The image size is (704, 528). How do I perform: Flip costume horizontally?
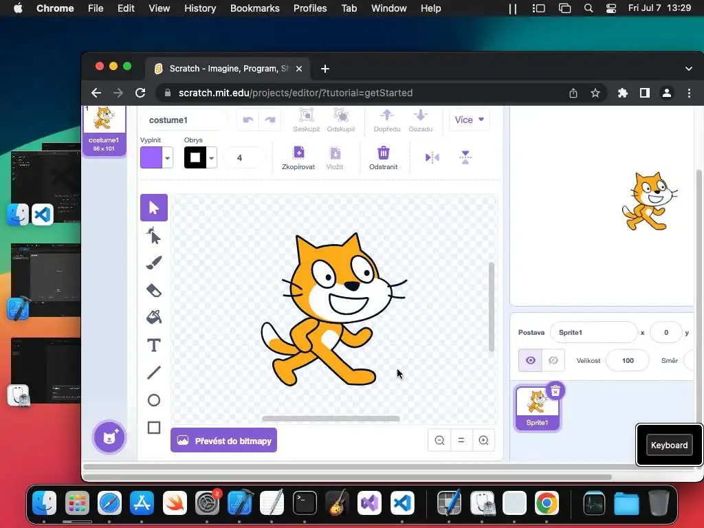(432, 157)
